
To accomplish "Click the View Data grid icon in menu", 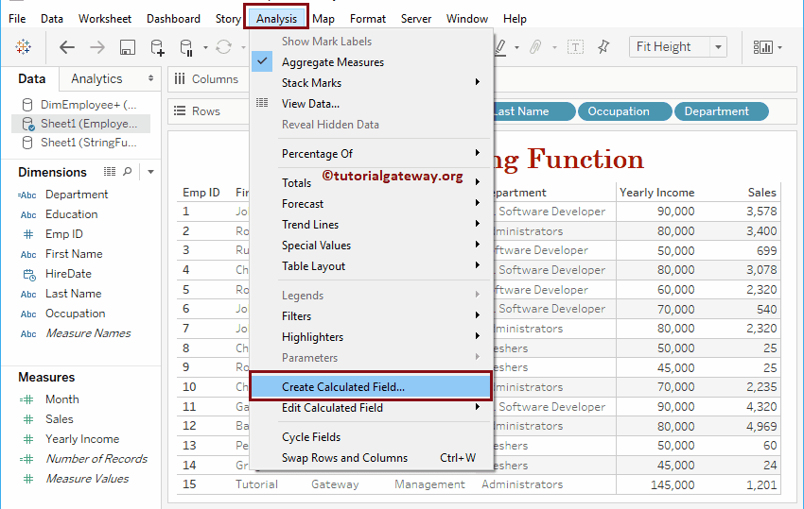I will (x=262, y=103).
